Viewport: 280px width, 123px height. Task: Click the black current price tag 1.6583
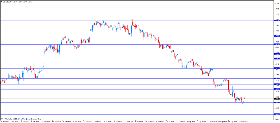tap(276, 99)
